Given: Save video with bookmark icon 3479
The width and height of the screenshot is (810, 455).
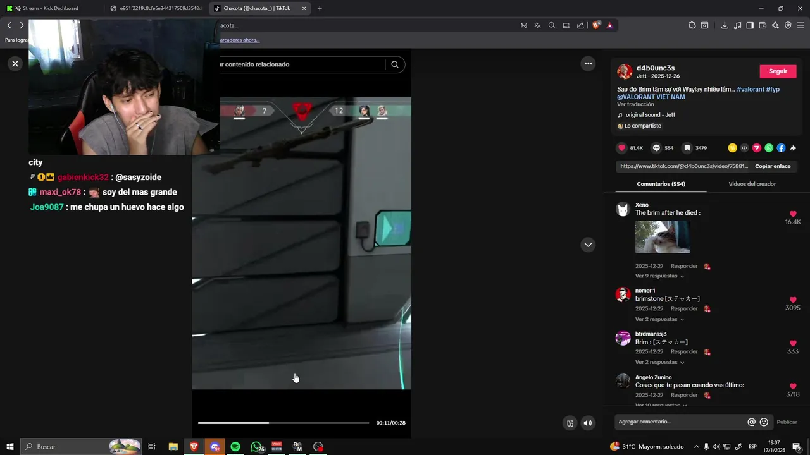Looking at the screenshot, I should pos(687,148).
